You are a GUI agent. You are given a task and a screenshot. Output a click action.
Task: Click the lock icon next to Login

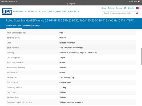pos(128,8)
